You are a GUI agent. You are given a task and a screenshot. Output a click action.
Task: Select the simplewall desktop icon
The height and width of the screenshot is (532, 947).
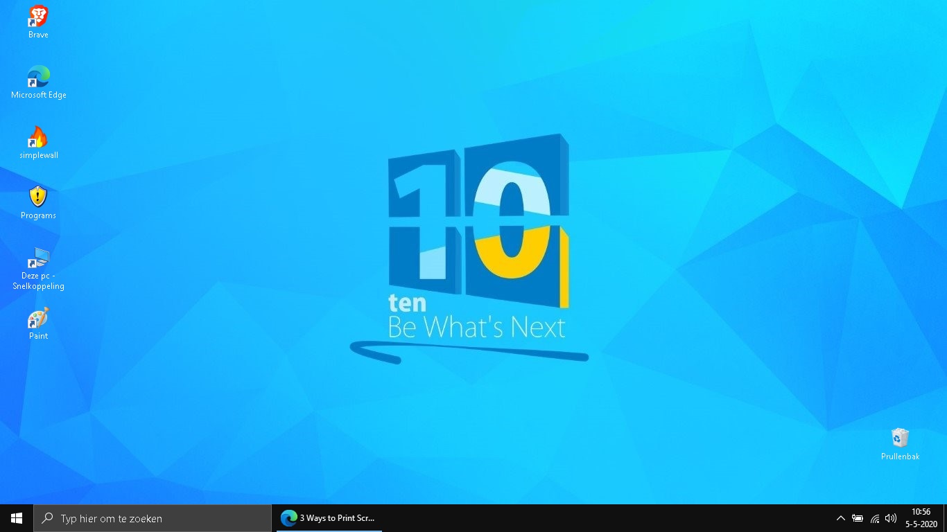(38, 142)
